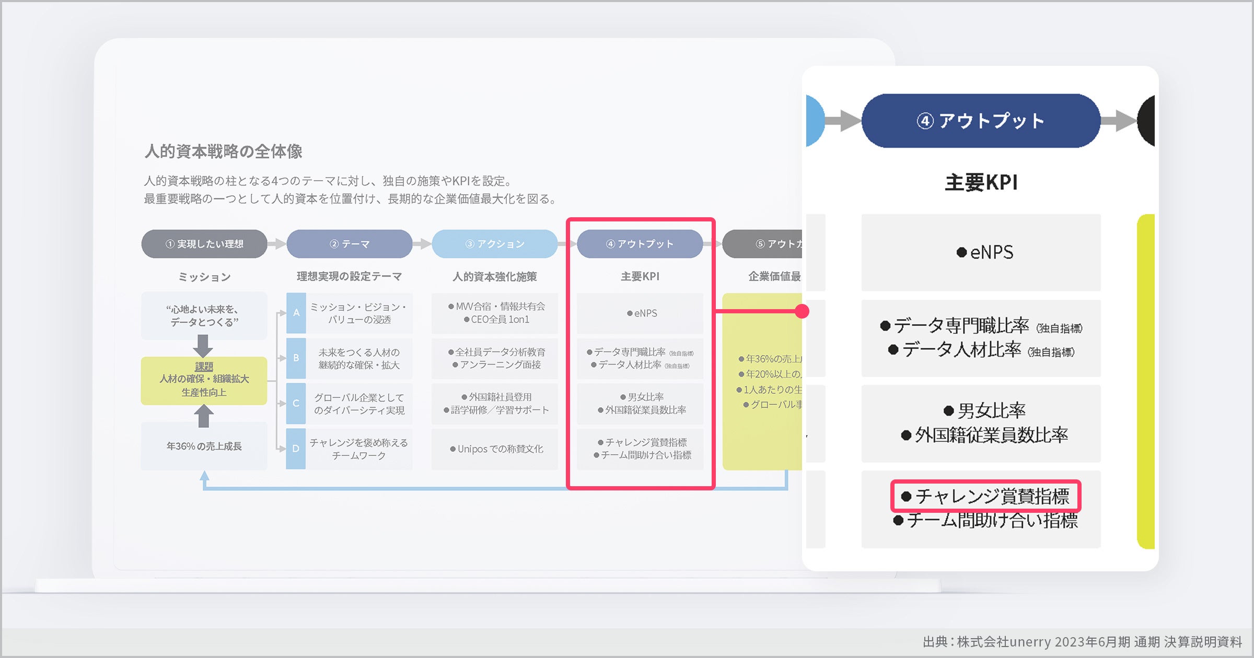Click the blue C label tile

click(296, 403)
